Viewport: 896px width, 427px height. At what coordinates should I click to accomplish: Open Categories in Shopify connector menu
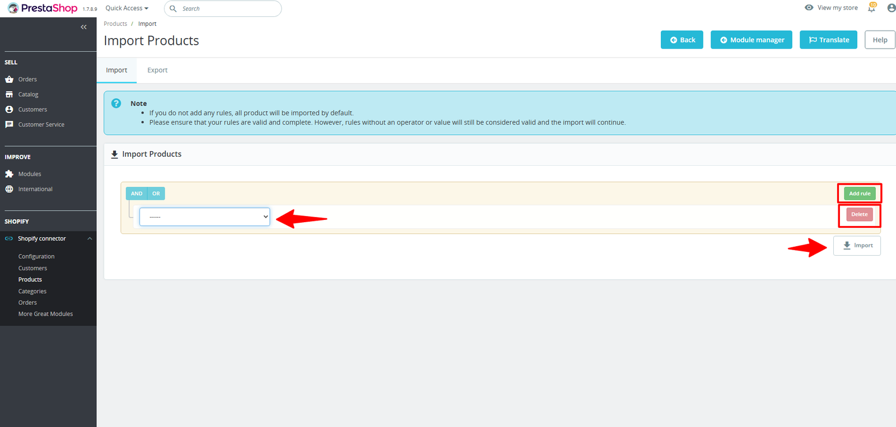32,292
